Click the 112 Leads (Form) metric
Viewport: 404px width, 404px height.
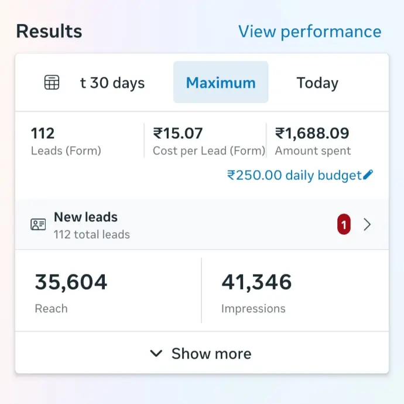click(x=66, y=141)
